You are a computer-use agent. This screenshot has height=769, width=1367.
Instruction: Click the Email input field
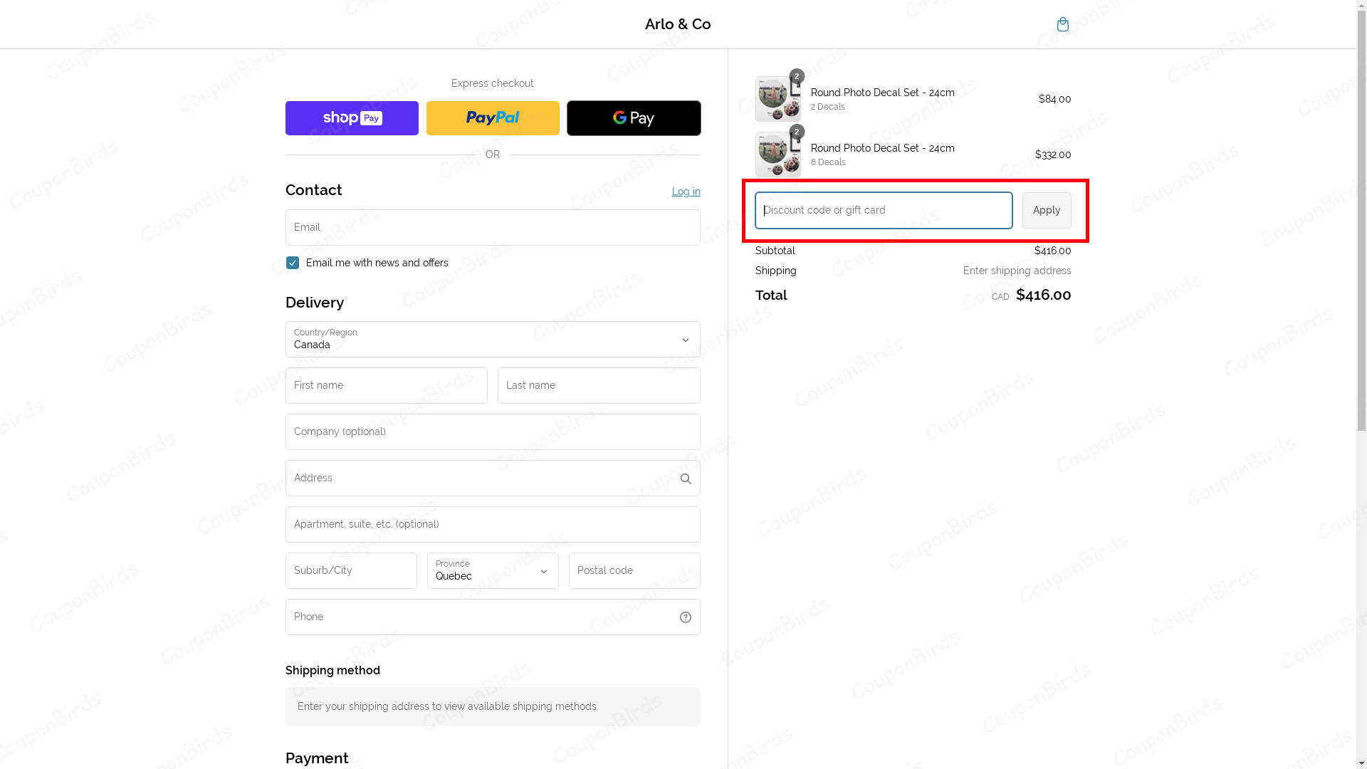[493, 228]
